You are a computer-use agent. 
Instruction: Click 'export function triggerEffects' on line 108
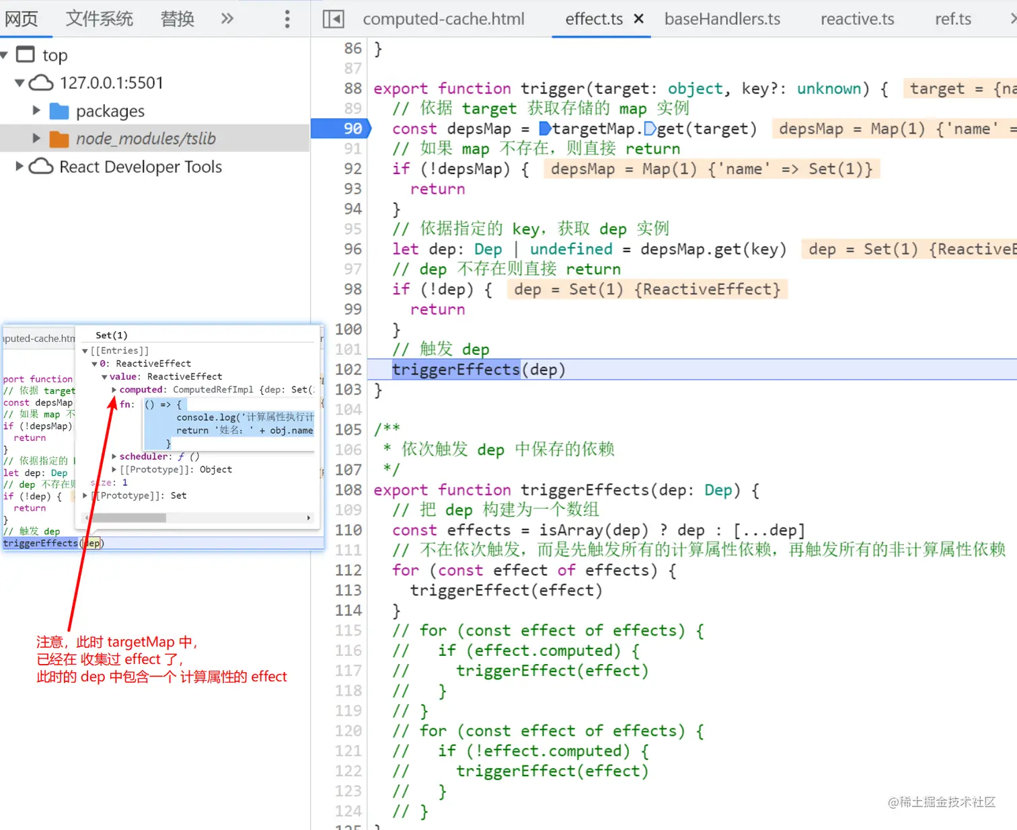pyautogui.click(x=511, y=490)
